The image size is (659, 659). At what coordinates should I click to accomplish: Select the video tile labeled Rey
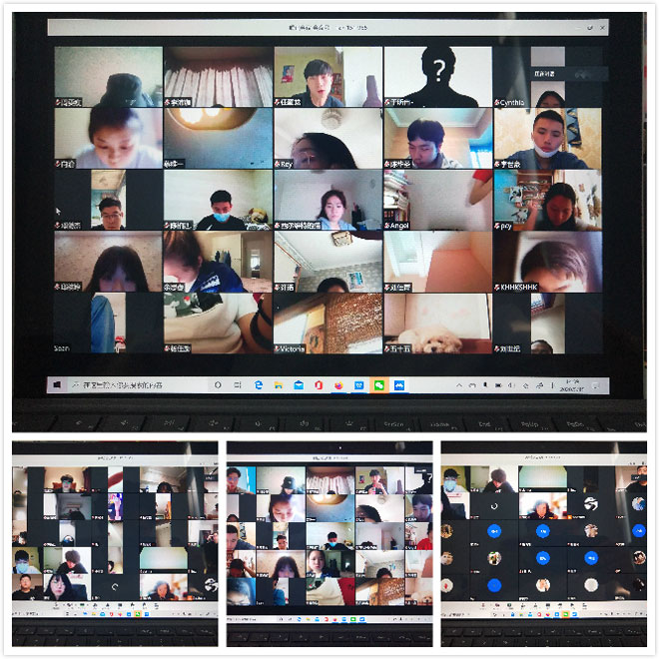tap(328, 138)
